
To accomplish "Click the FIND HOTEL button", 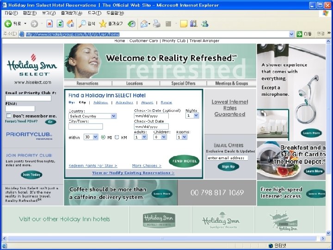I will point(185,161).
